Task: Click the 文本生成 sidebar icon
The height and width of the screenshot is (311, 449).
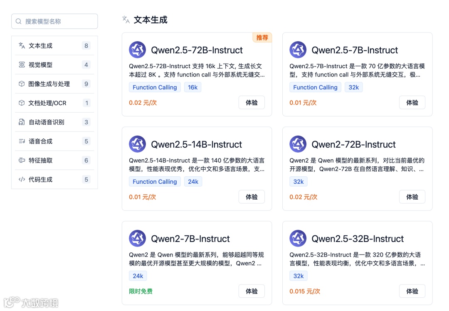Action: click(22, 46)
